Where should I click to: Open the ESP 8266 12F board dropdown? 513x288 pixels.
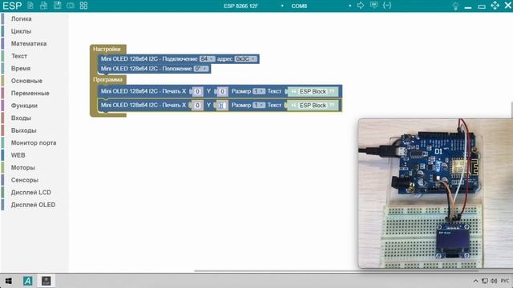click(253, 6)
